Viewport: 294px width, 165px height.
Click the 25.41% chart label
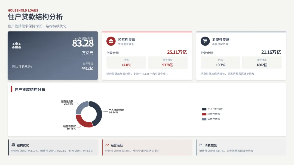coord(69,104)
